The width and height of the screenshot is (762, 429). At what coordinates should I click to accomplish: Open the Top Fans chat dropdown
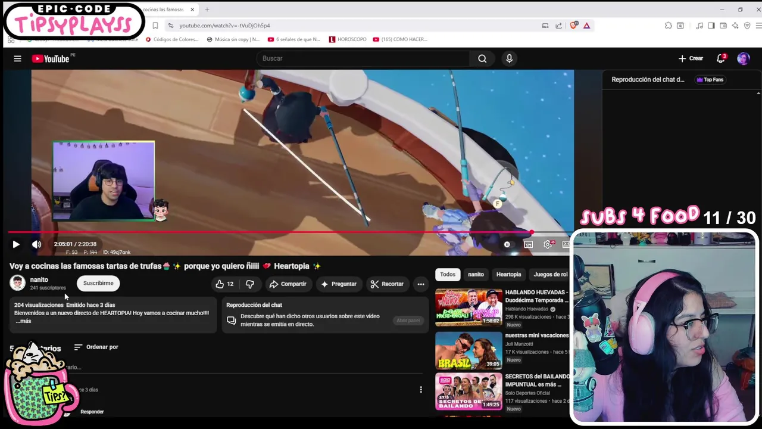pyautogui.click(x=710, y=80)
